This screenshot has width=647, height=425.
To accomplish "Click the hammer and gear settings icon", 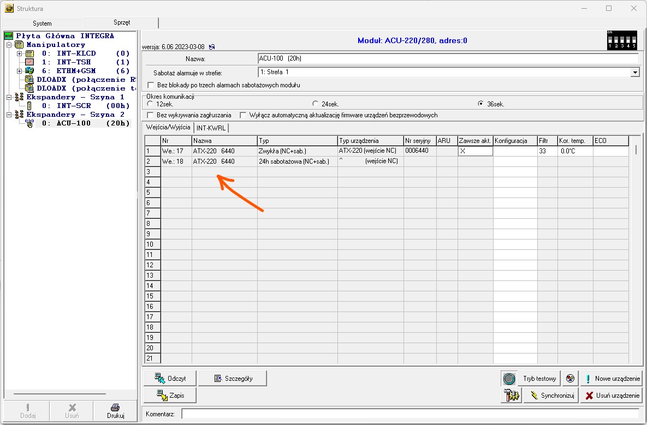I will coord(508,396).
